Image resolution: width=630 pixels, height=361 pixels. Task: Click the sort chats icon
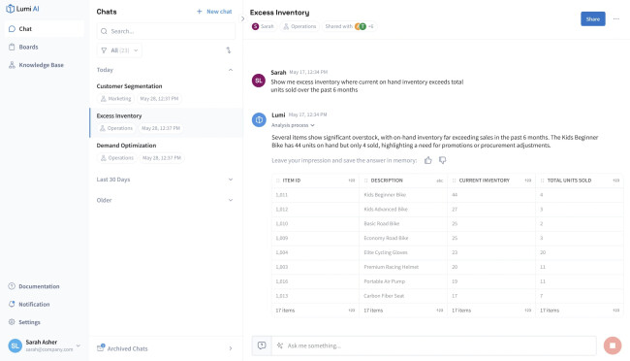229,50
